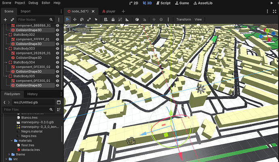Image resolution: width=279 pixels, height=162 pixels.
Task: Click the camera gizmo in the viewport
Action: pos(130,141)
